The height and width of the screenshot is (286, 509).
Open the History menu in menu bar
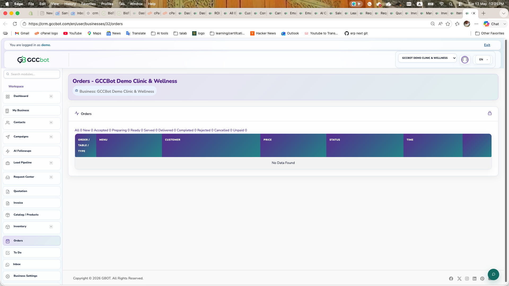[70, 4]
